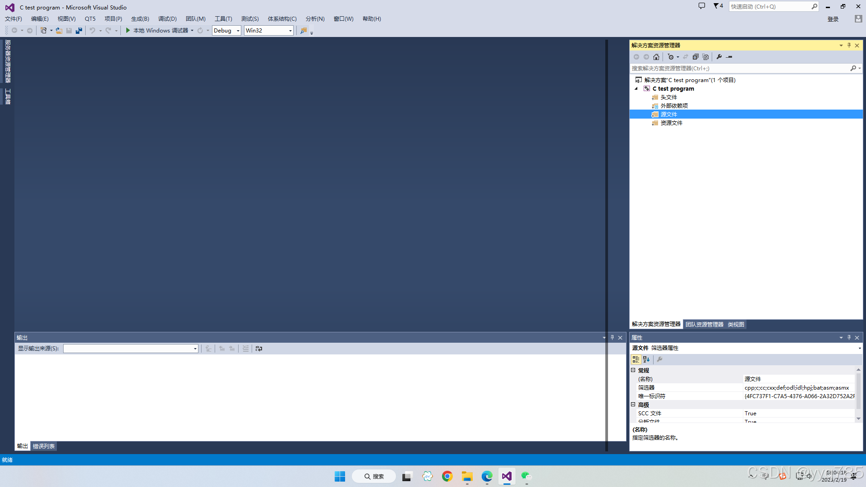This screenshot has width=866, height=487.
Task: Click the Undo icon on the toolbar
Action: click(x=92, y=30)
